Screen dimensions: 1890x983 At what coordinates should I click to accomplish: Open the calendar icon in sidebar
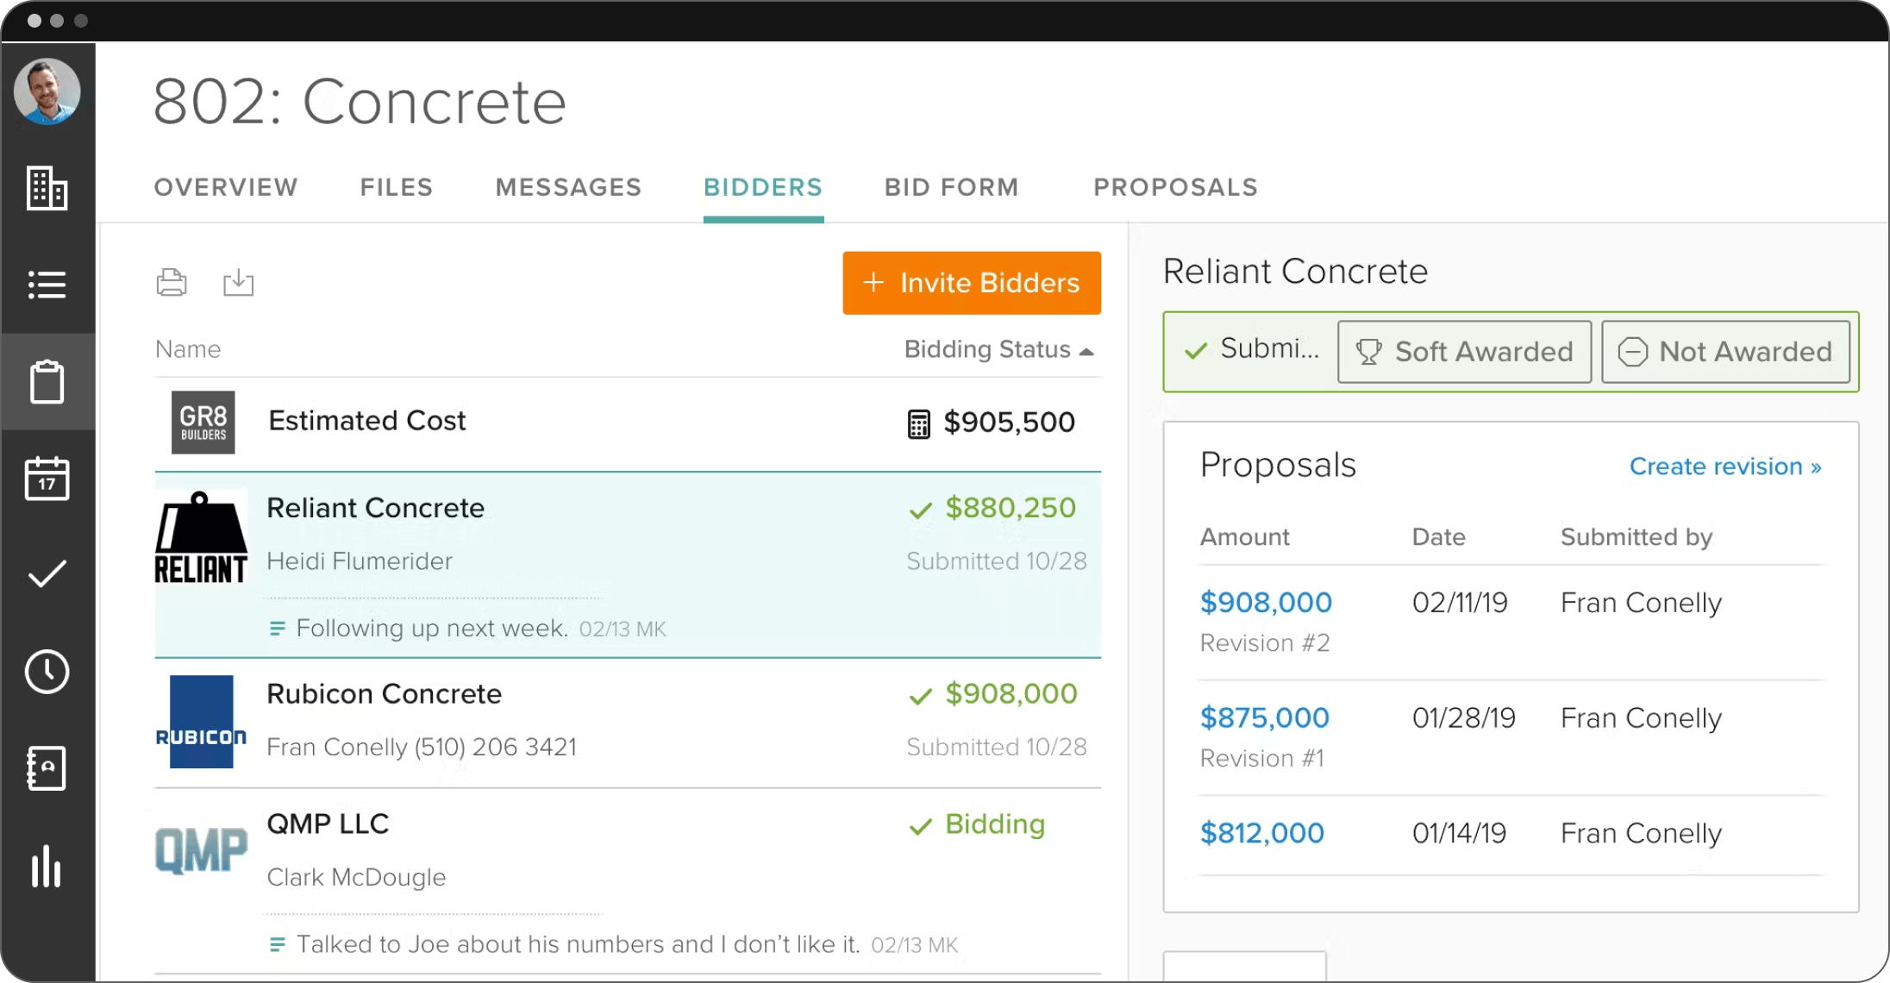[x=47, y=479]
